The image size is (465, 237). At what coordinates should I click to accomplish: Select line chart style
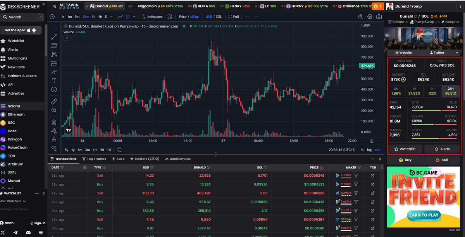pyautogui.click(x=121, y=17)
